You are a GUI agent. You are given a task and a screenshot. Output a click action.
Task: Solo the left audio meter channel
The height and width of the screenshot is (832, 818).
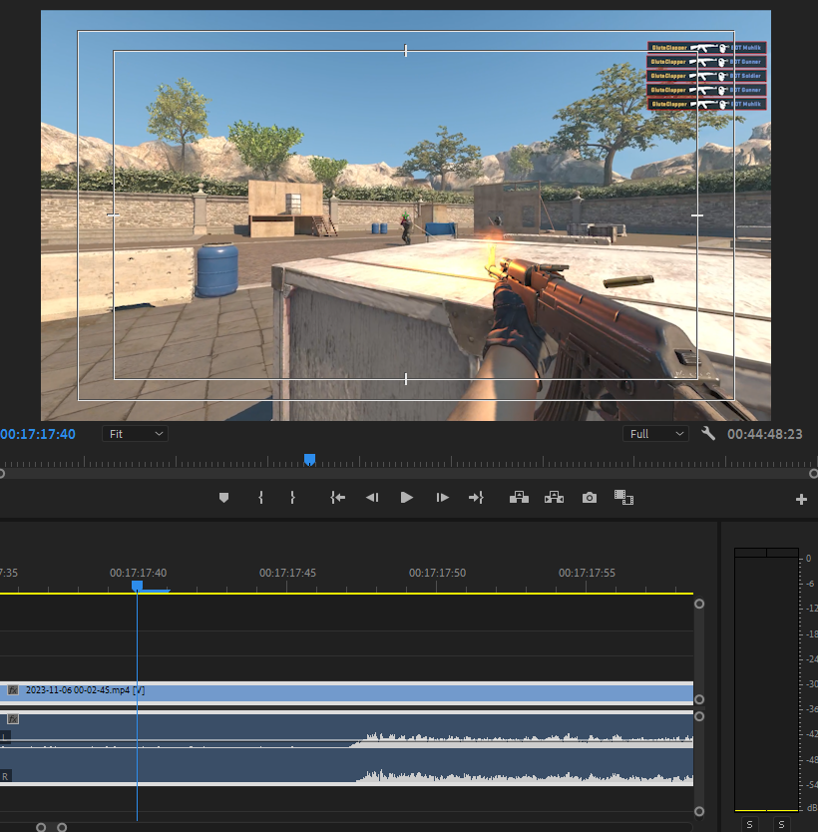(x=749, y=825)
